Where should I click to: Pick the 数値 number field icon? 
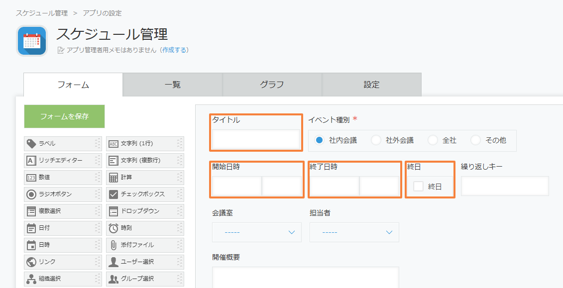(31, 177)
